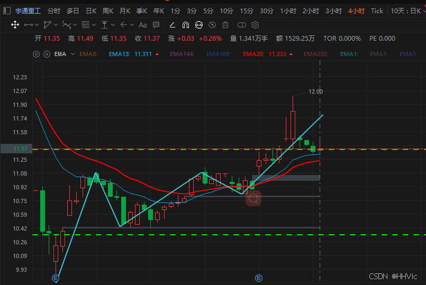Select the polygon shape drawing tool

48,25
